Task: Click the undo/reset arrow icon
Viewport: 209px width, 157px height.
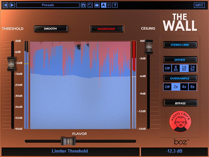Action: pyautogui.click(x=90, y=5)
